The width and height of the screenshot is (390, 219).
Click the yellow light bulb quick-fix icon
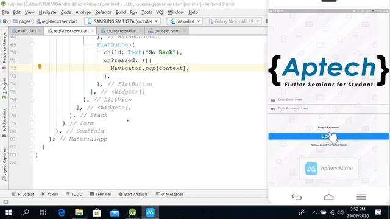(x=40, y=66)
